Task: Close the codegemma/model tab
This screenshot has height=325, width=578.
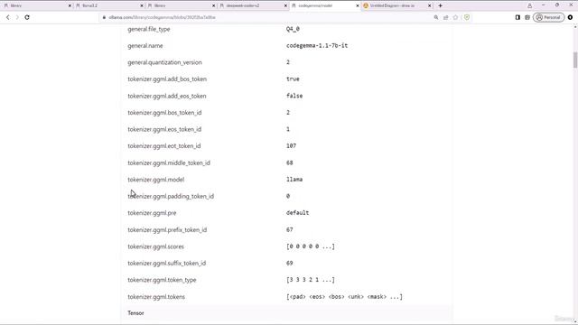Action: pos(358,6)
